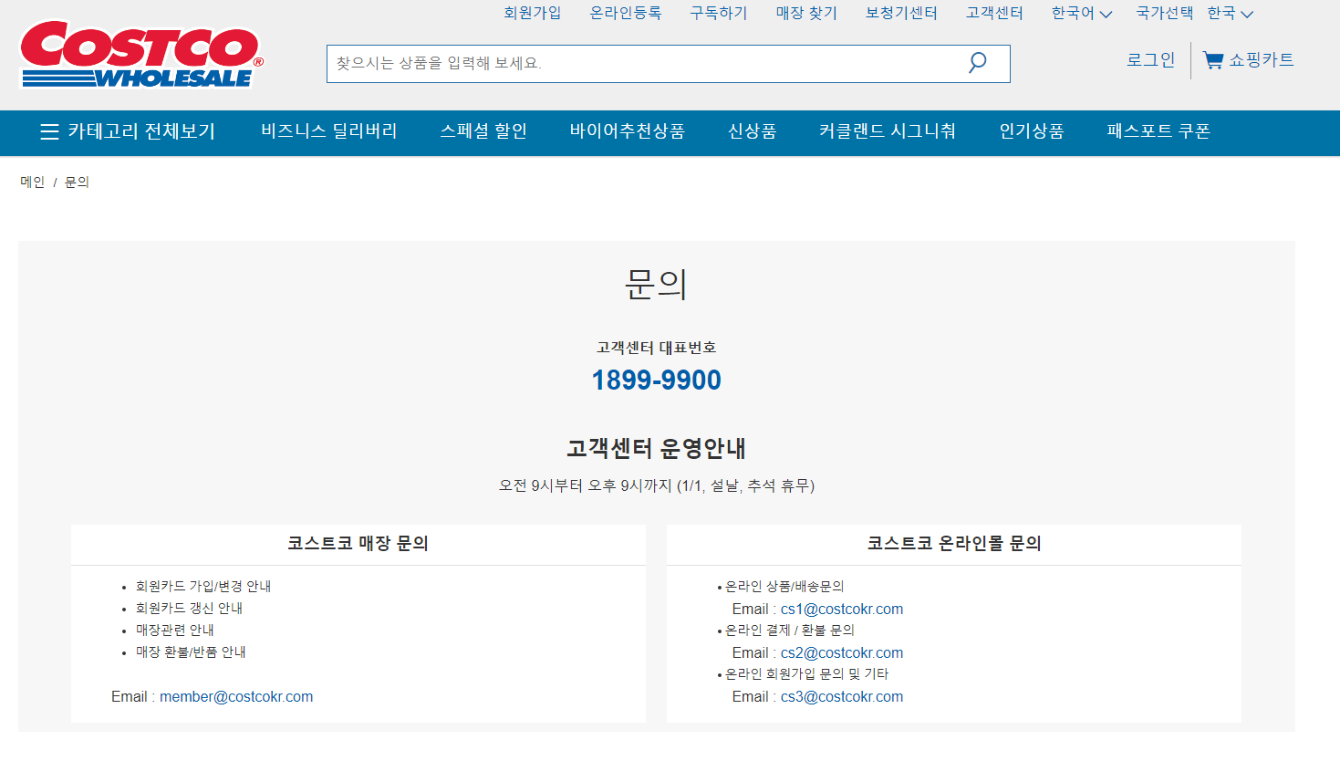Select the 비즈니스 딜리버리 menu item
The width and height of the screenshot is (1340, 782).
pyautogui.click(x=329, y=131)
